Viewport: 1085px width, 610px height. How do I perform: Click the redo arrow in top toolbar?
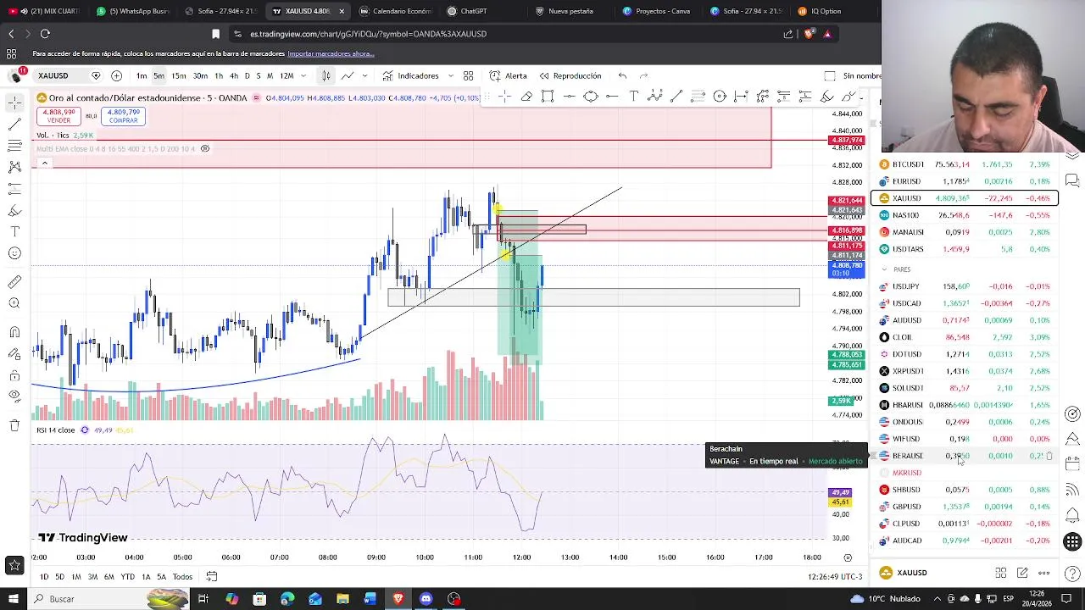pyautogui.click(x=644, y=76)
